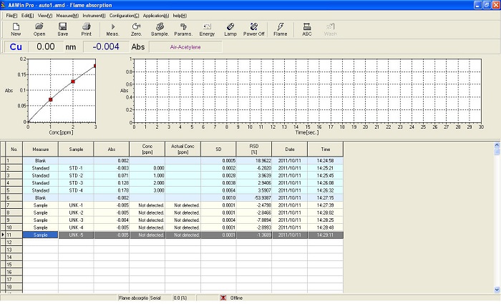
Task: Open the Params. toolbar icon
Action: click(183, 29)
